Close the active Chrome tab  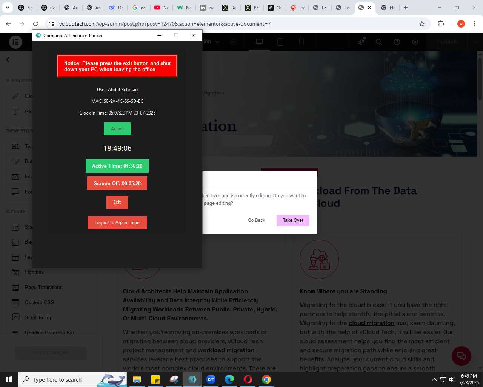[x=369, y=8]
